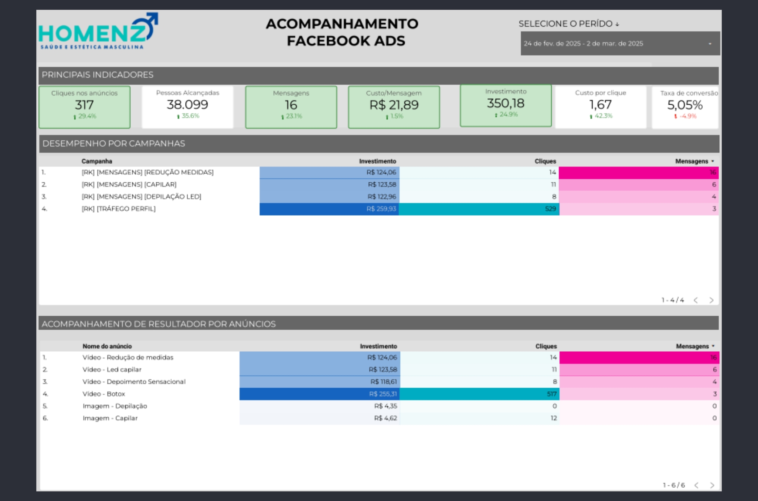Screen dimensions: 758x501
Task: Sort ads table by Mensagens arrow
Action: (x=713, y=346)
